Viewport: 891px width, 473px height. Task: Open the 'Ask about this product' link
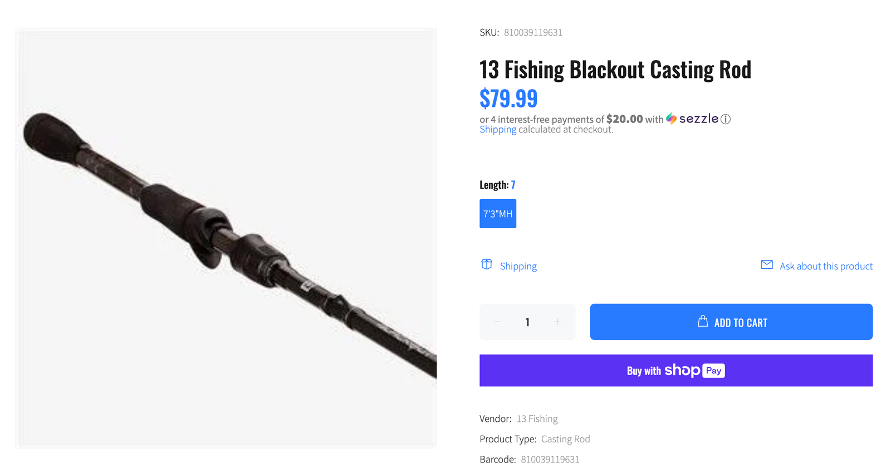(x=826, y=266)
